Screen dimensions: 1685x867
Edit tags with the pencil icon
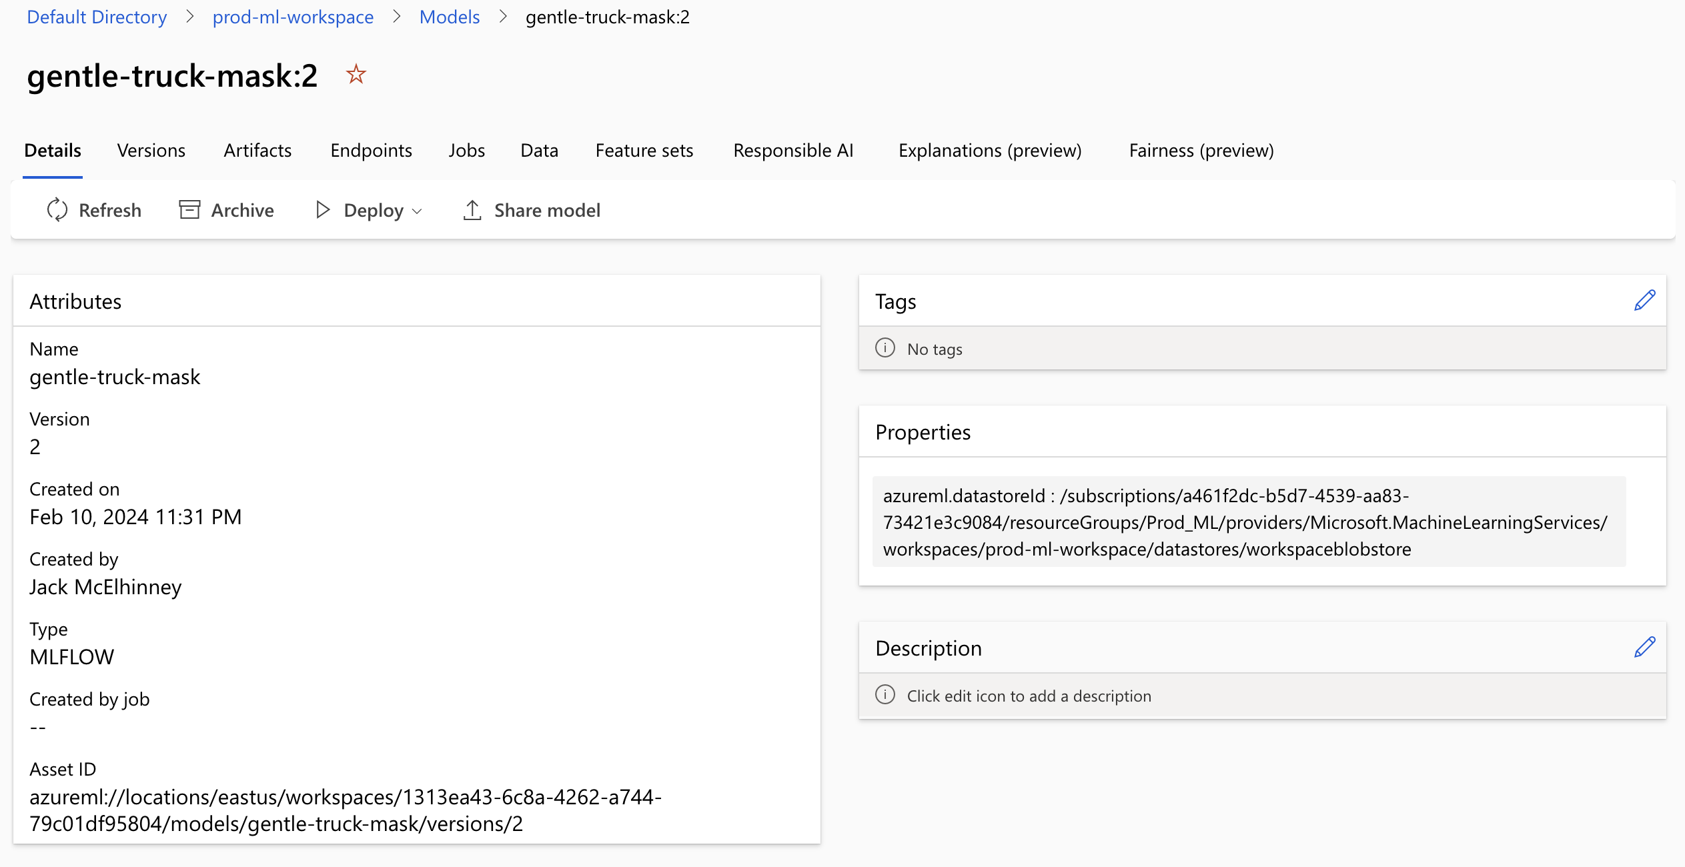pyautogui.click(x=1644, y=301)
